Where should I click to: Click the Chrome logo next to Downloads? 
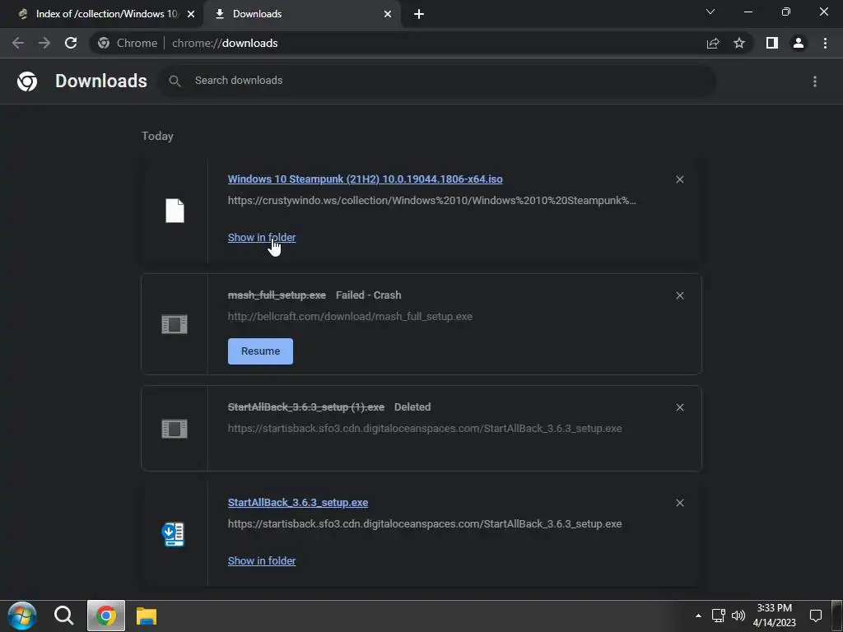tap(27, 81)
